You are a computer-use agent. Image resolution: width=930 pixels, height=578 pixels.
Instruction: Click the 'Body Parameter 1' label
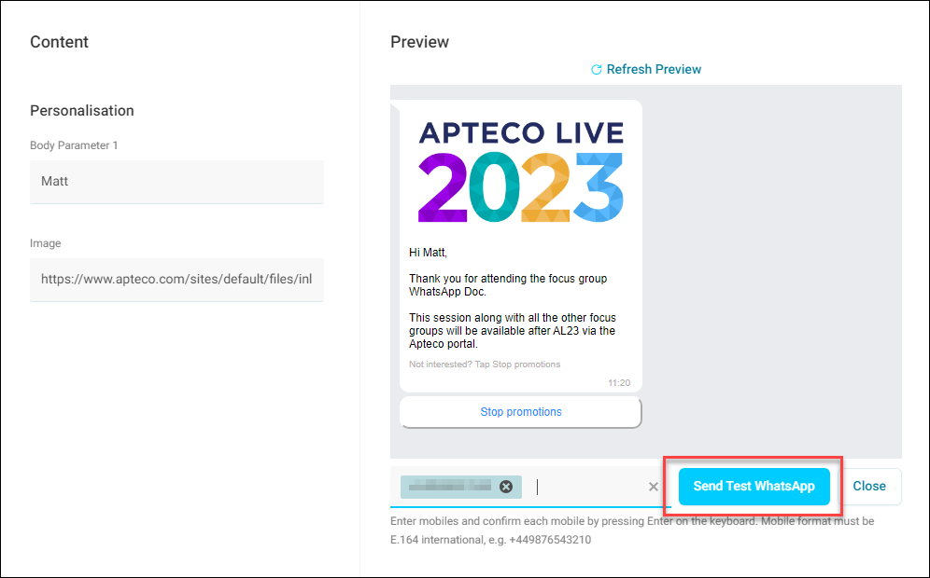click(x=74, y=145)
